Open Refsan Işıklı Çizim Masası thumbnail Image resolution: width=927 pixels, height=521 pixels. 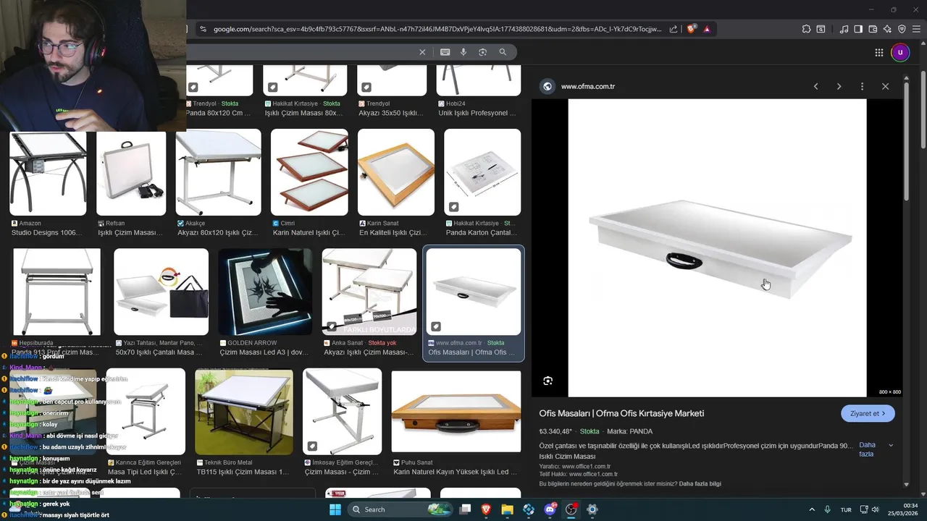click(x=131, y=173)
